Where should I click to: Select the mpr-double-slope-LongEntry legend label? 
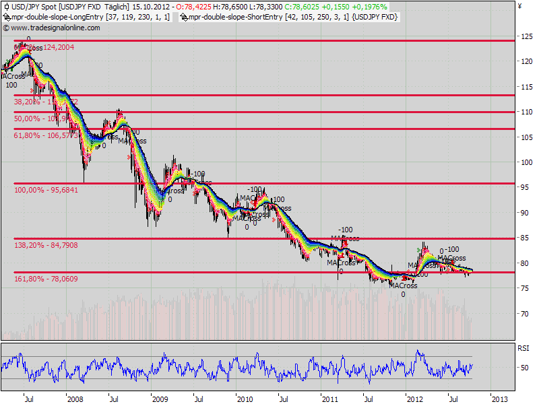(x=57, y=17)
